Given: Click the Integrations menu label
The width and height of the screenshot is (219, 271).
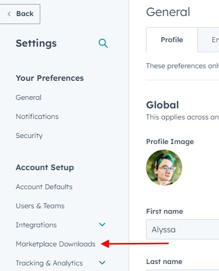Looking at the screenshot, I should coord(36,225).
